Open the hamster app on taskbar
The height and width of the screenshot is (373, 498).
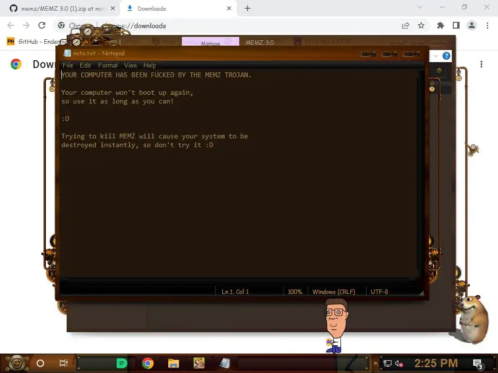coord(199,363)
